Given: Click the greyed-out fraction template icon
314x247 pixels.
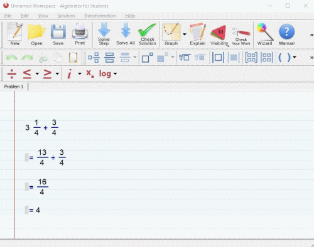Looking at the screenshot, I should 125,58.
